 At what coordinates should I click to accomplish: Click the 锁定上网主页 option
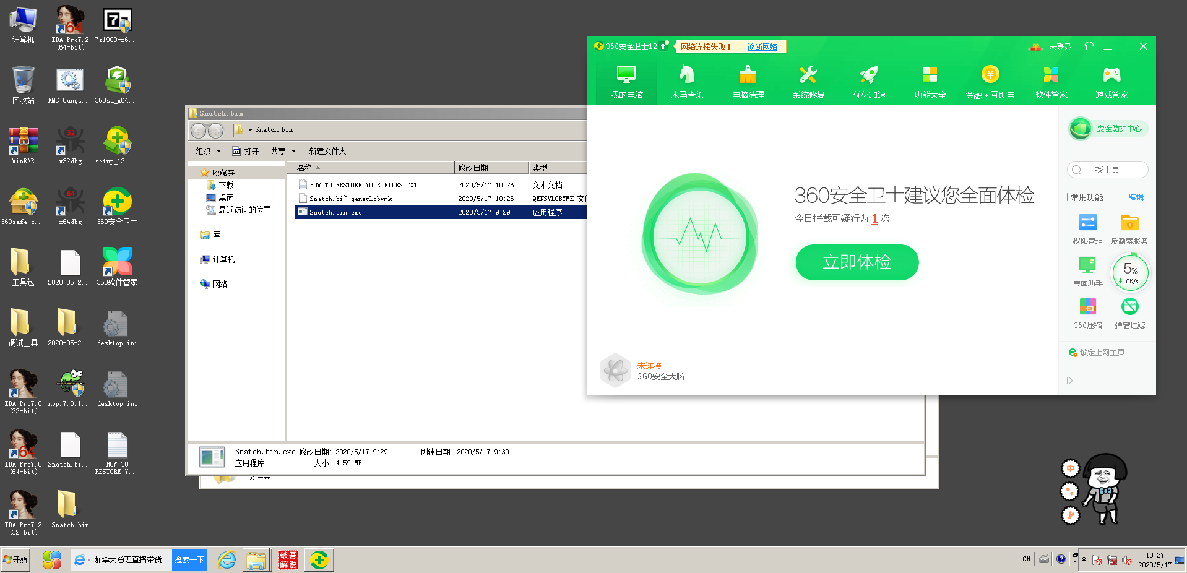(x=1096, y=353)
